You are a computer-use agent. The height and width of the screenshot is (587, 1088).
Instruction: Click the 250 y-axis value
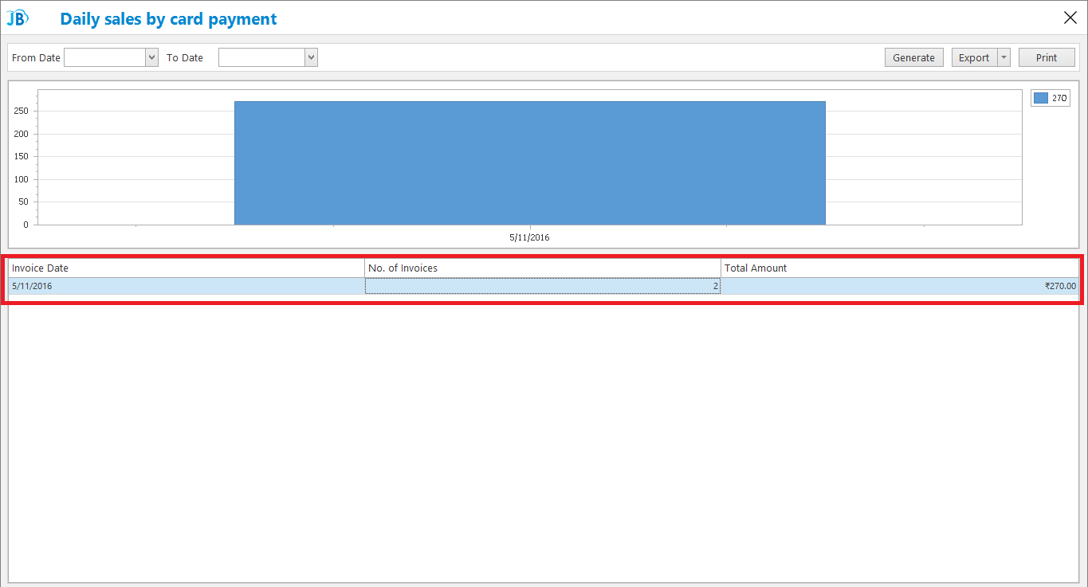(x=22, y=111)
